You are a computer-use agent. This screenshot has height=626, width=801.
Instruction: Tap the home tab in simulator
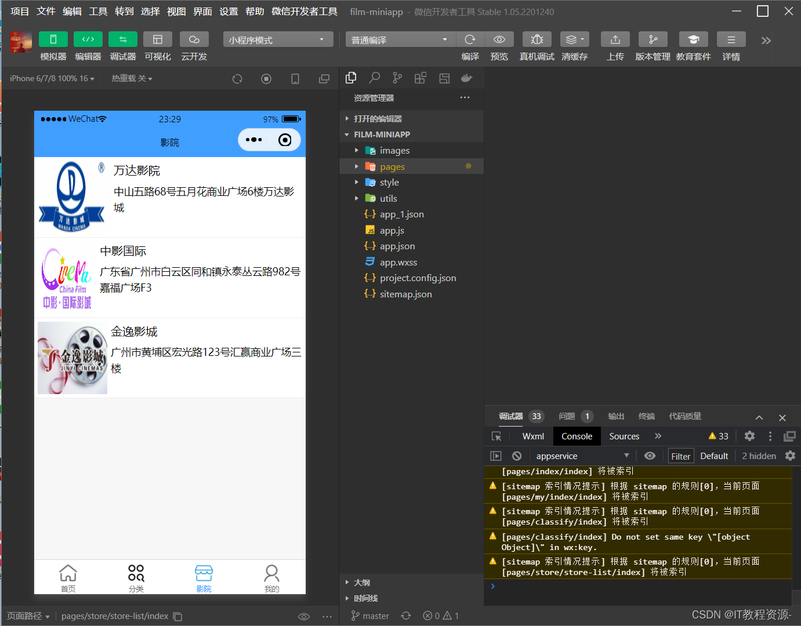click(68, 578)
